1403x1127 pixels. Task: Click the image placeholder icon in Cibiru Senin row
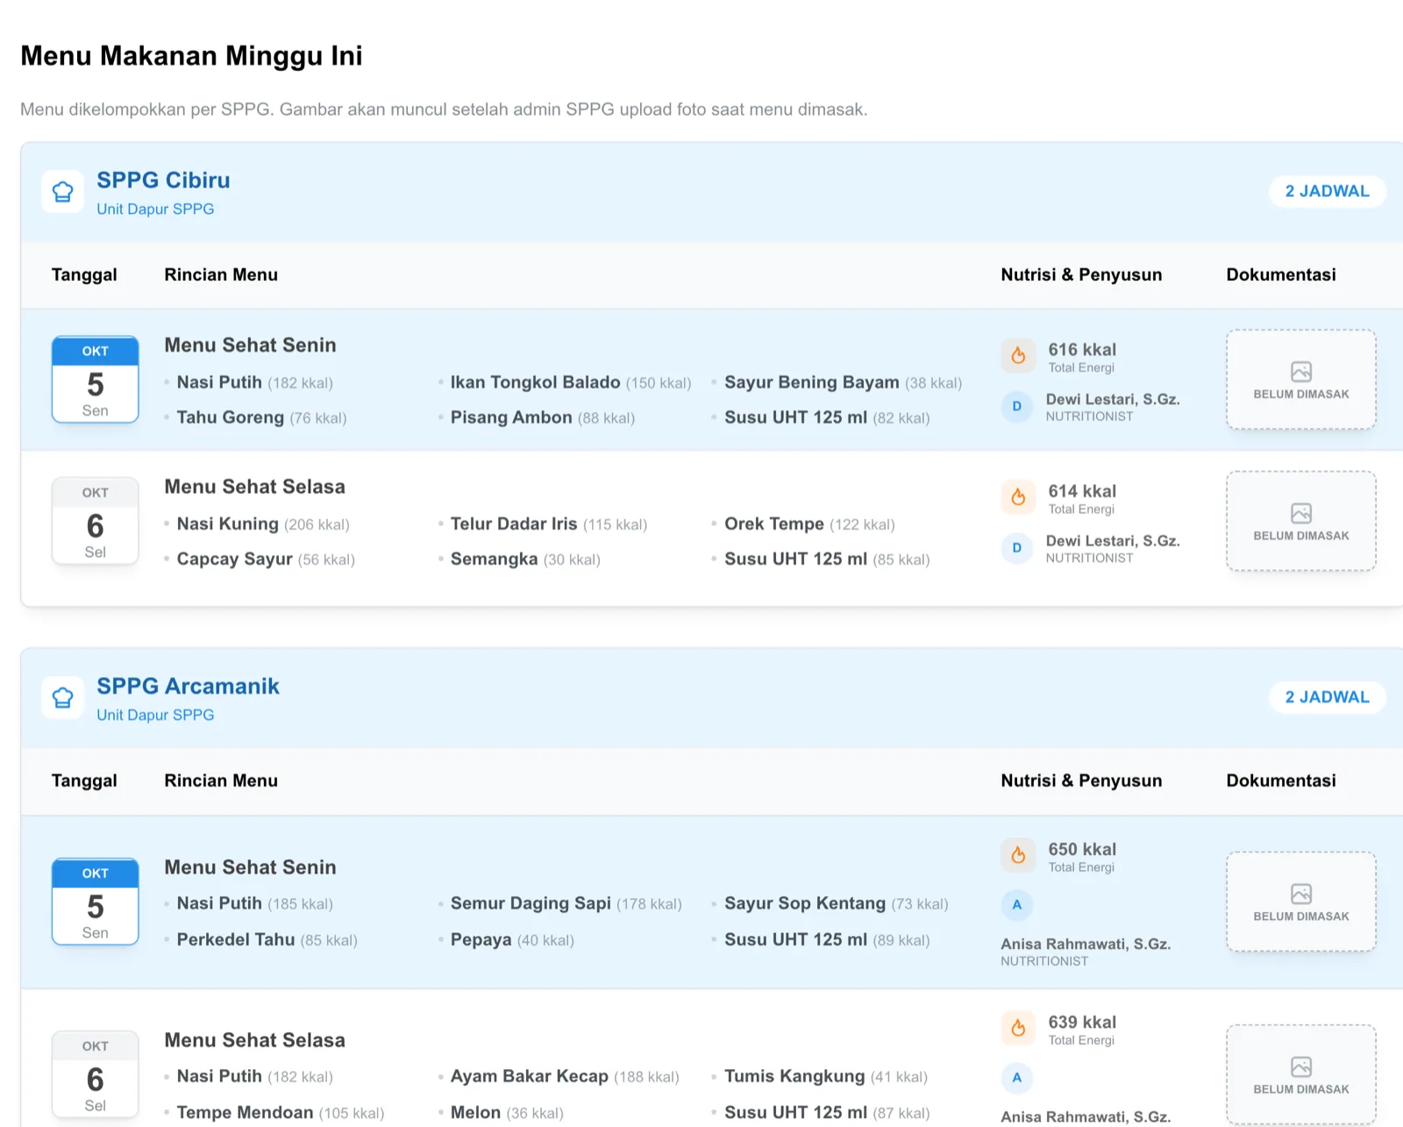click(x=1301, y=371)
